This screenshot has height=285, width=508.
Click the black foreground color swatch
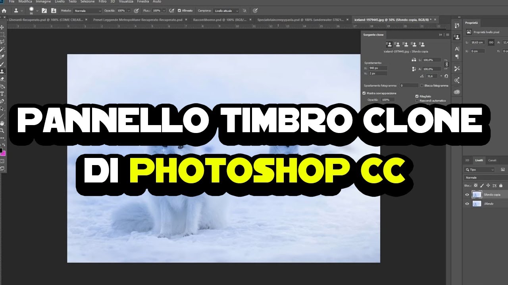pos(1,150)
